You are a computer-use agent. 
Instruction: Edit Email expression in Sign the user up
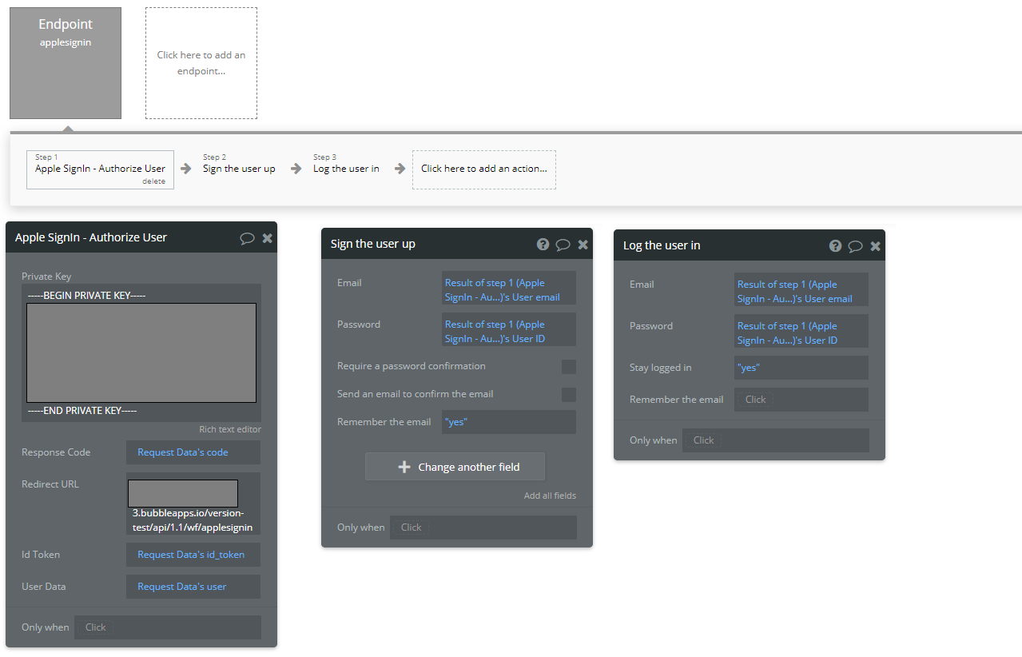click(509, 289)
